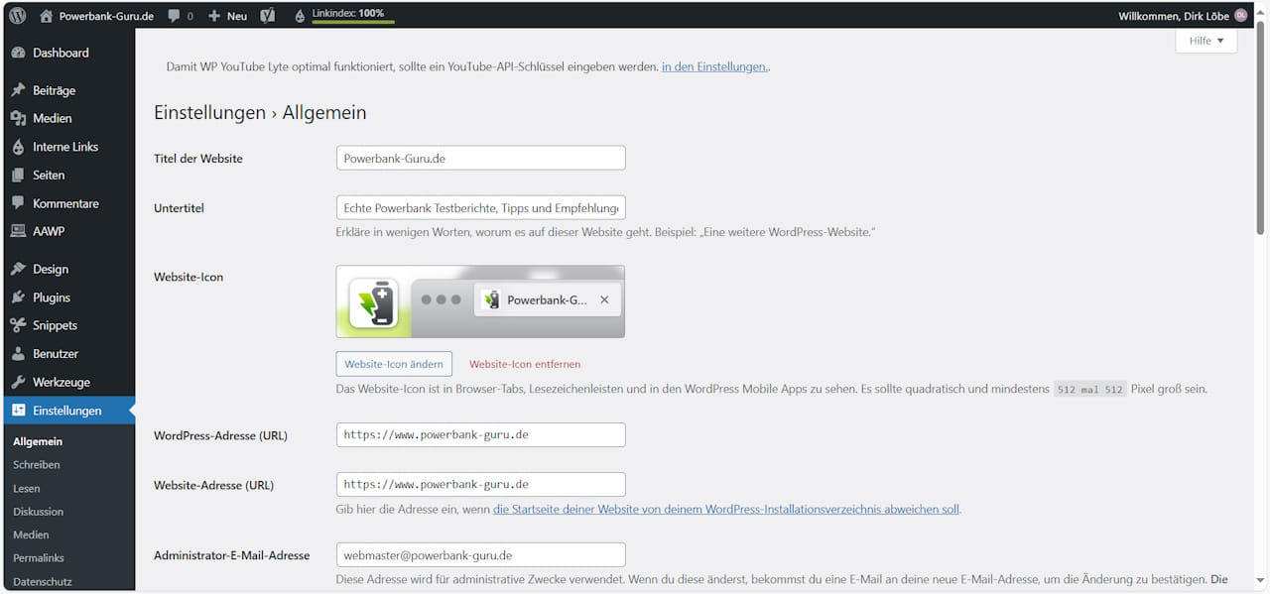1270x594 pixels.
Task: Follow the 'in den Einstellungen' link
Action: click(714, 66)
